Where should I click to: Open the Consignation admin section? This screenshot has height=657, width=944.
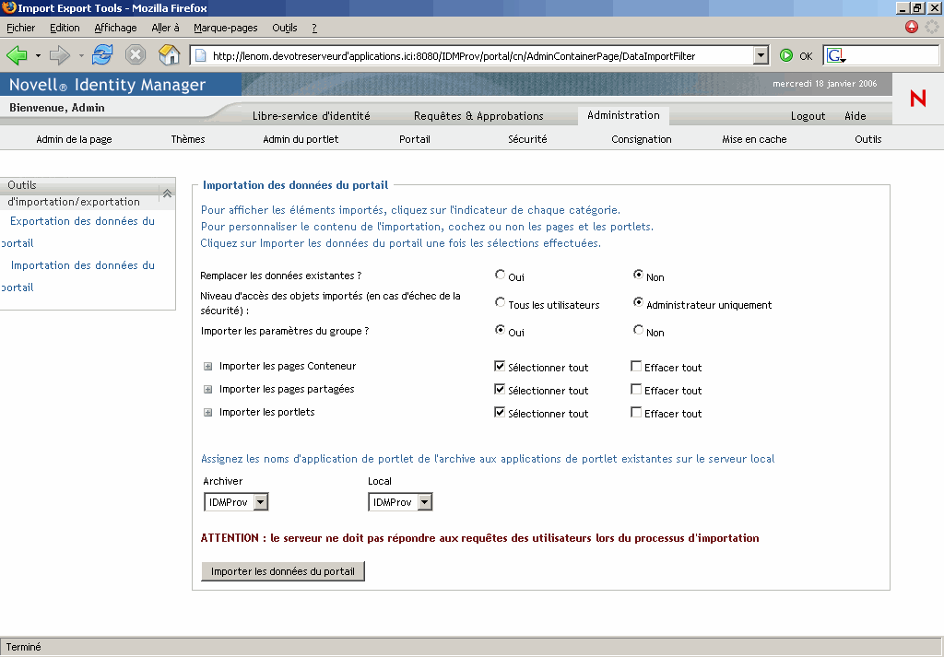[x=642, y=139]
